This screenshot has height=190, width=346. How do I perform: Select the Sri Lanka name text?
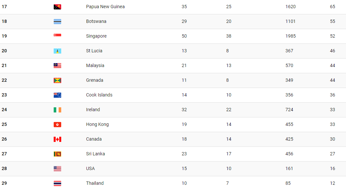click(95, 154)
